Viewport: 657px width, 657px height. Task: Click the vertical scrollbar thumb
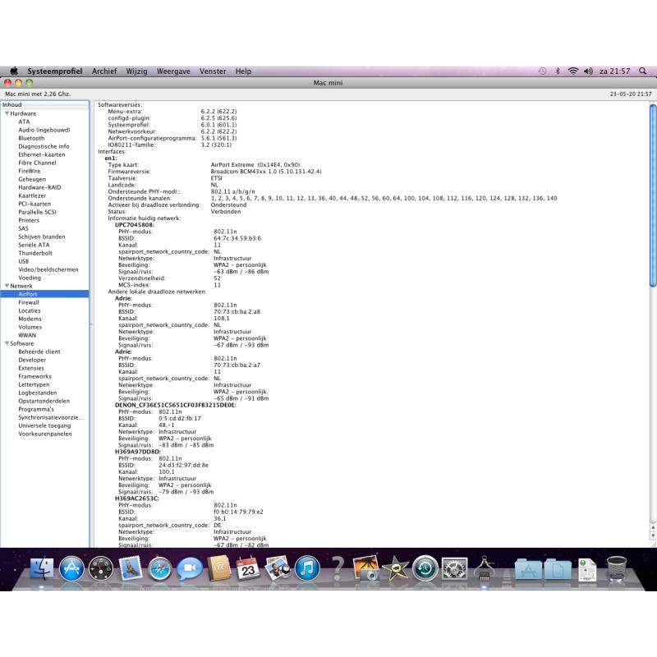pyautogui.click(x=653, y=195)
